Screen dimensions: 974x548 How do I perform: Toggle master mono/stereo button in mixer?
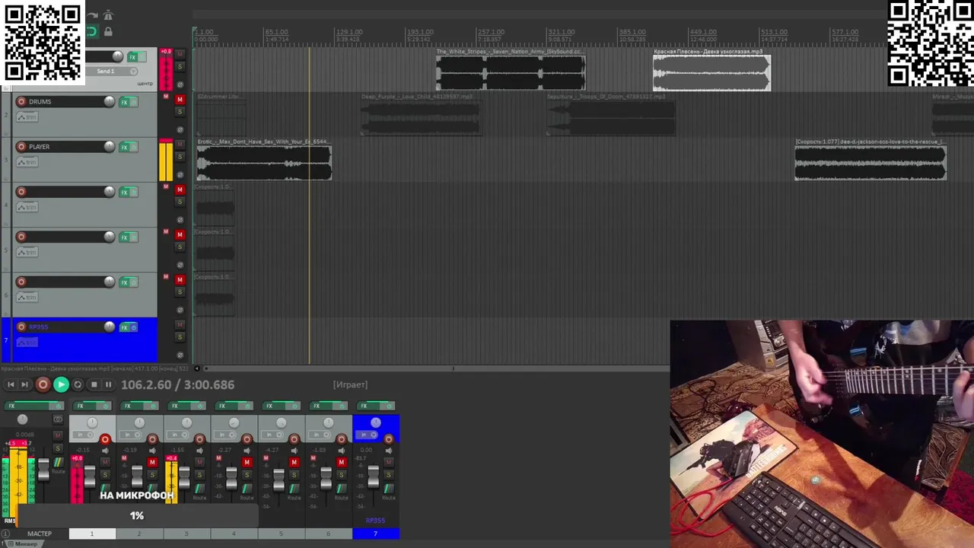[58, 419]
